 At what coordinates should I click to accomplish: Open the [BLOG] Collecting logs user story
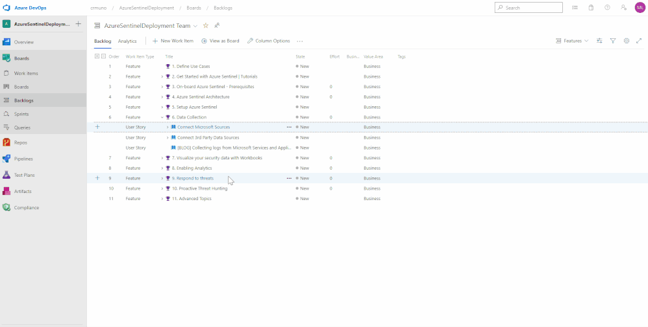pyautogui.click(x=234, y=148)
